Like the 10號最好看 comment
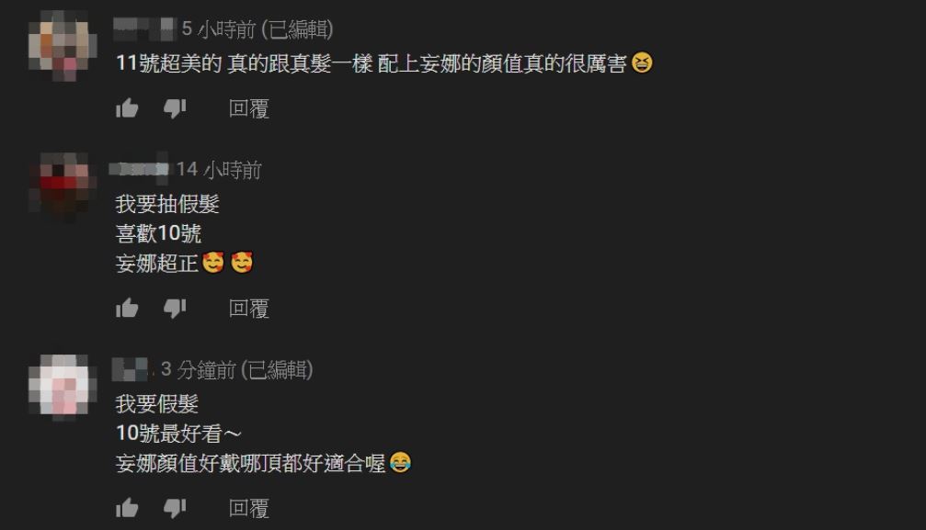Image resolution: width=926 pixels, height=530 pixels. pyautogui.click(x=127, y=508)
